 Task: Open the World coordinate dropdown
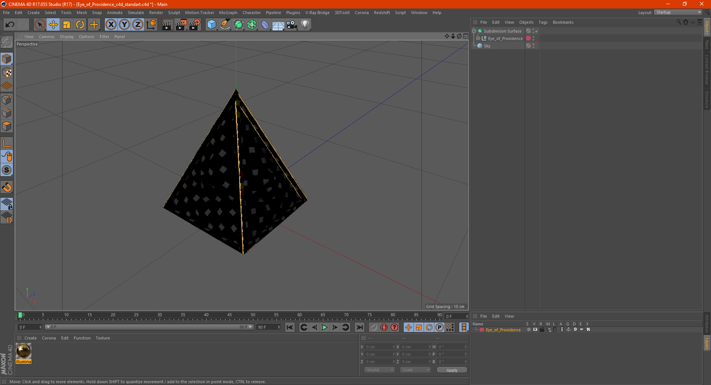click(380, 370)
